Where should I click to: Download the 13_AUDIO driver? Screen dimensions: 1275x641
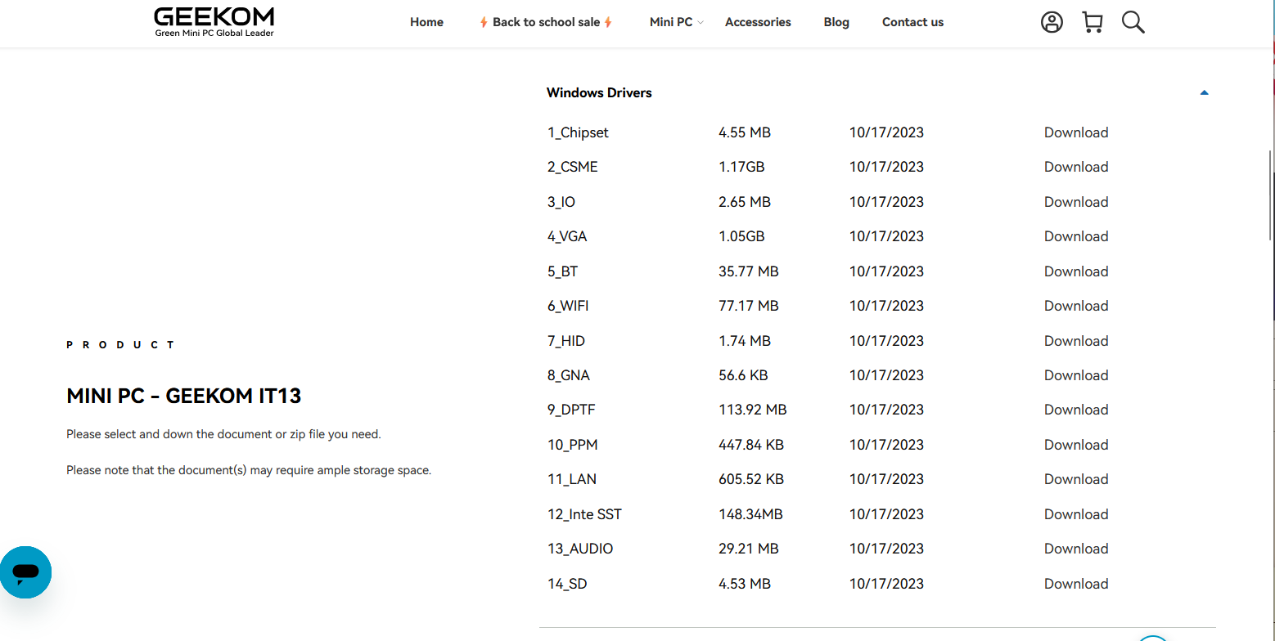[x=1076, y=549]
